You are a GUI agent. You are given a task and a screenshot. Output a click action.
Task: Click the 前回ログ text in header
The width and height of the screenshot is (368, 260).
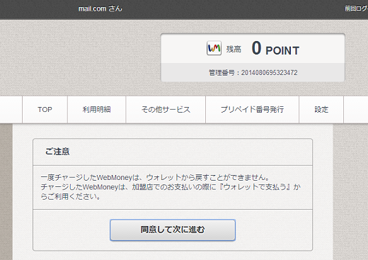(x=356, y=9)
